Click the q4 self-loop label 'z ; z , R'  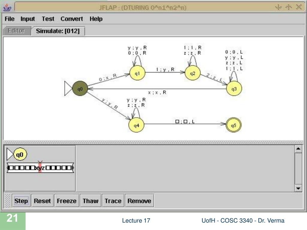(x=136, y=105)
